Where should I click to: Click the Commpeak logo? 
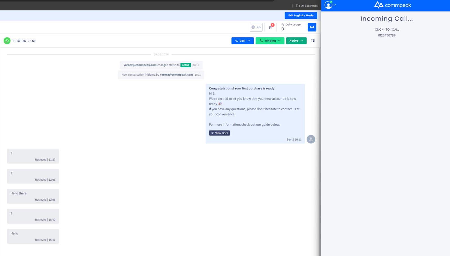pyautogui.click(x=393, y=5)
